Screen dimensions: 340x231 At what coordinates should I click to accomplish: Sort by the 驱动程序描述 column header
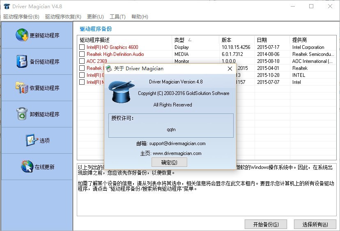(125, 40)
